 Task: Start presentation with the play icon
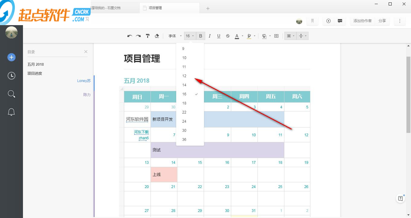tap(328, 21)
